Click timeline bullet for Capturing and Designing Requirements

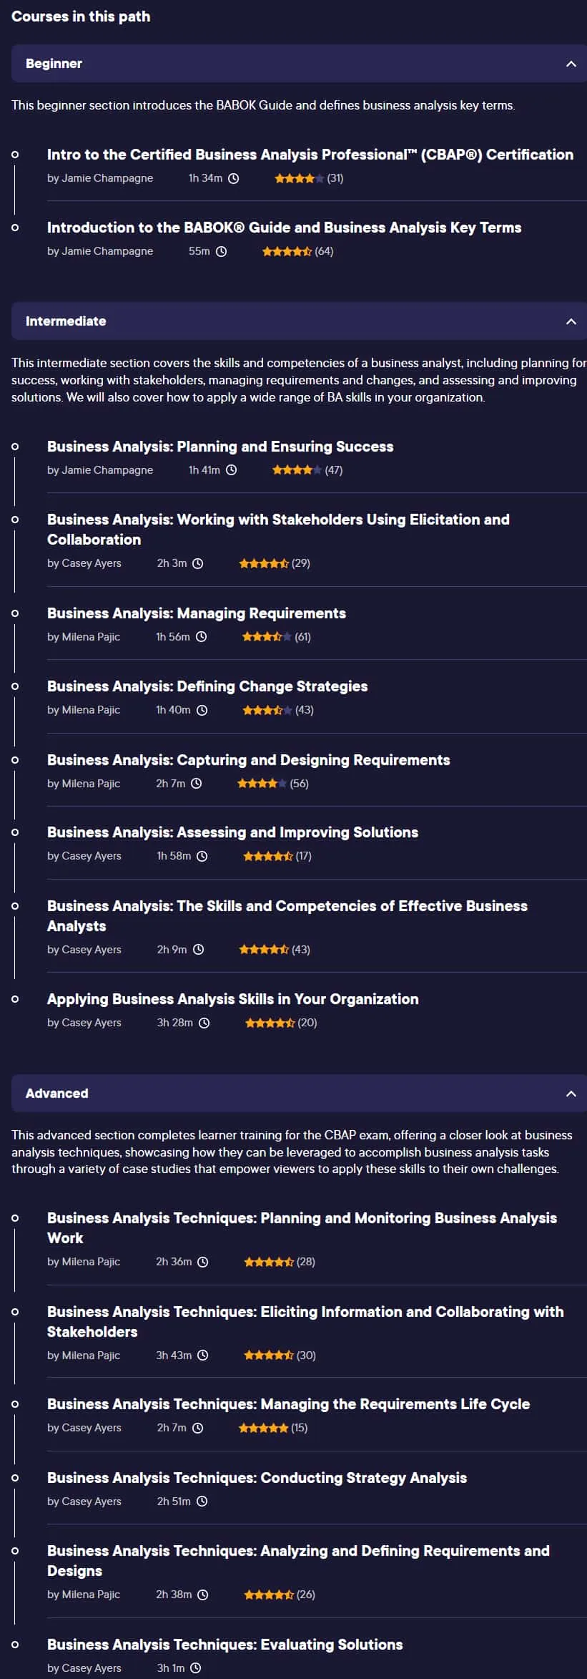[x=15, y=760]
